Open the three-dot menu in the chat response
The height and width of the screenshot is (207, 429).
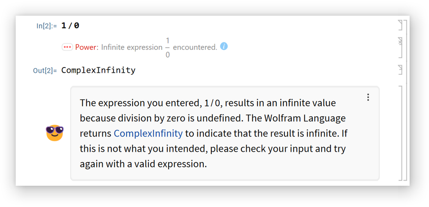pyautogui.click(x=368, y=97)
